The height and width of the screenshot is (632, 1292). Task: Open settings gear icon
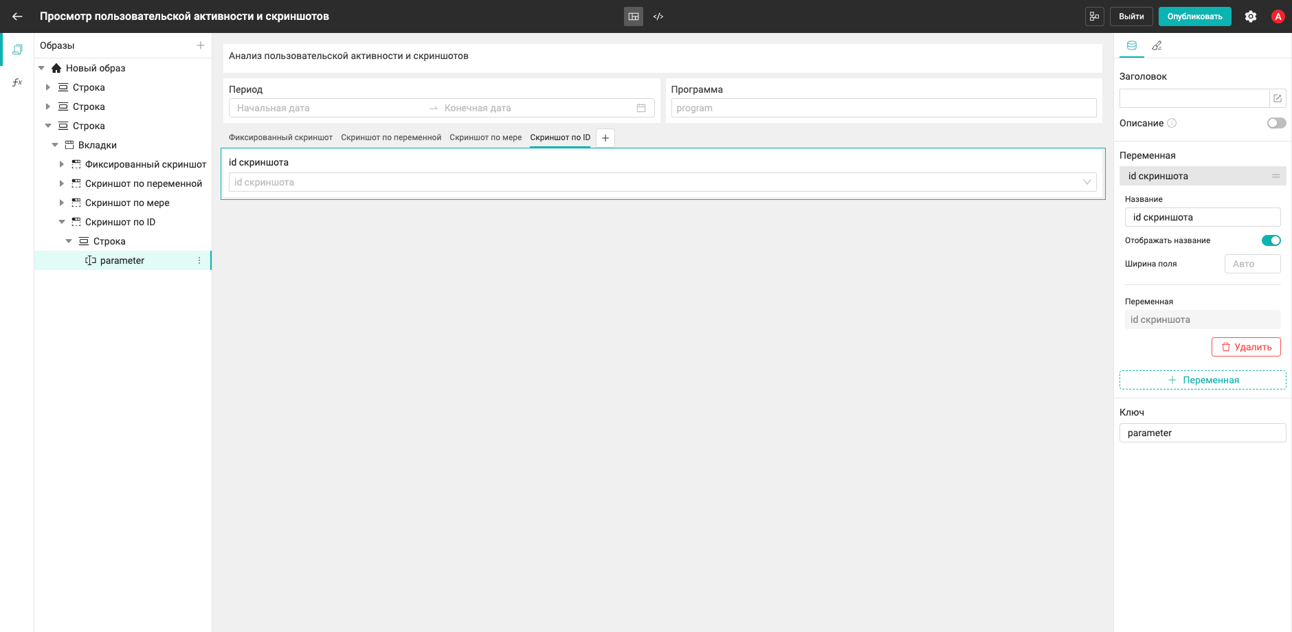click(x=1251, y=16)
